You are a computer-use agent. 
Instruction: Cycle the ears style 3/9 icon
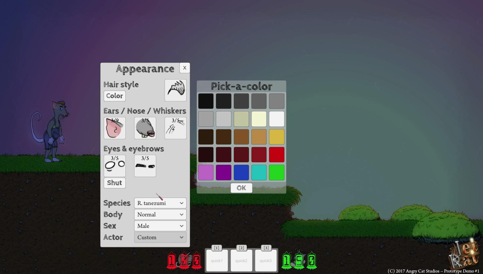114,128
